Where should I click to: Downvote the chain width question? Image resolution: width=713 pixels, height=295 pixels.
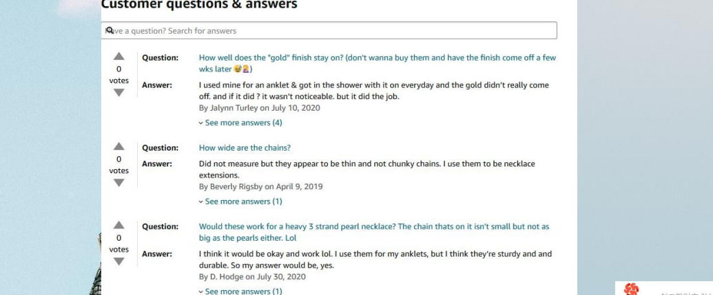point(118,182)
